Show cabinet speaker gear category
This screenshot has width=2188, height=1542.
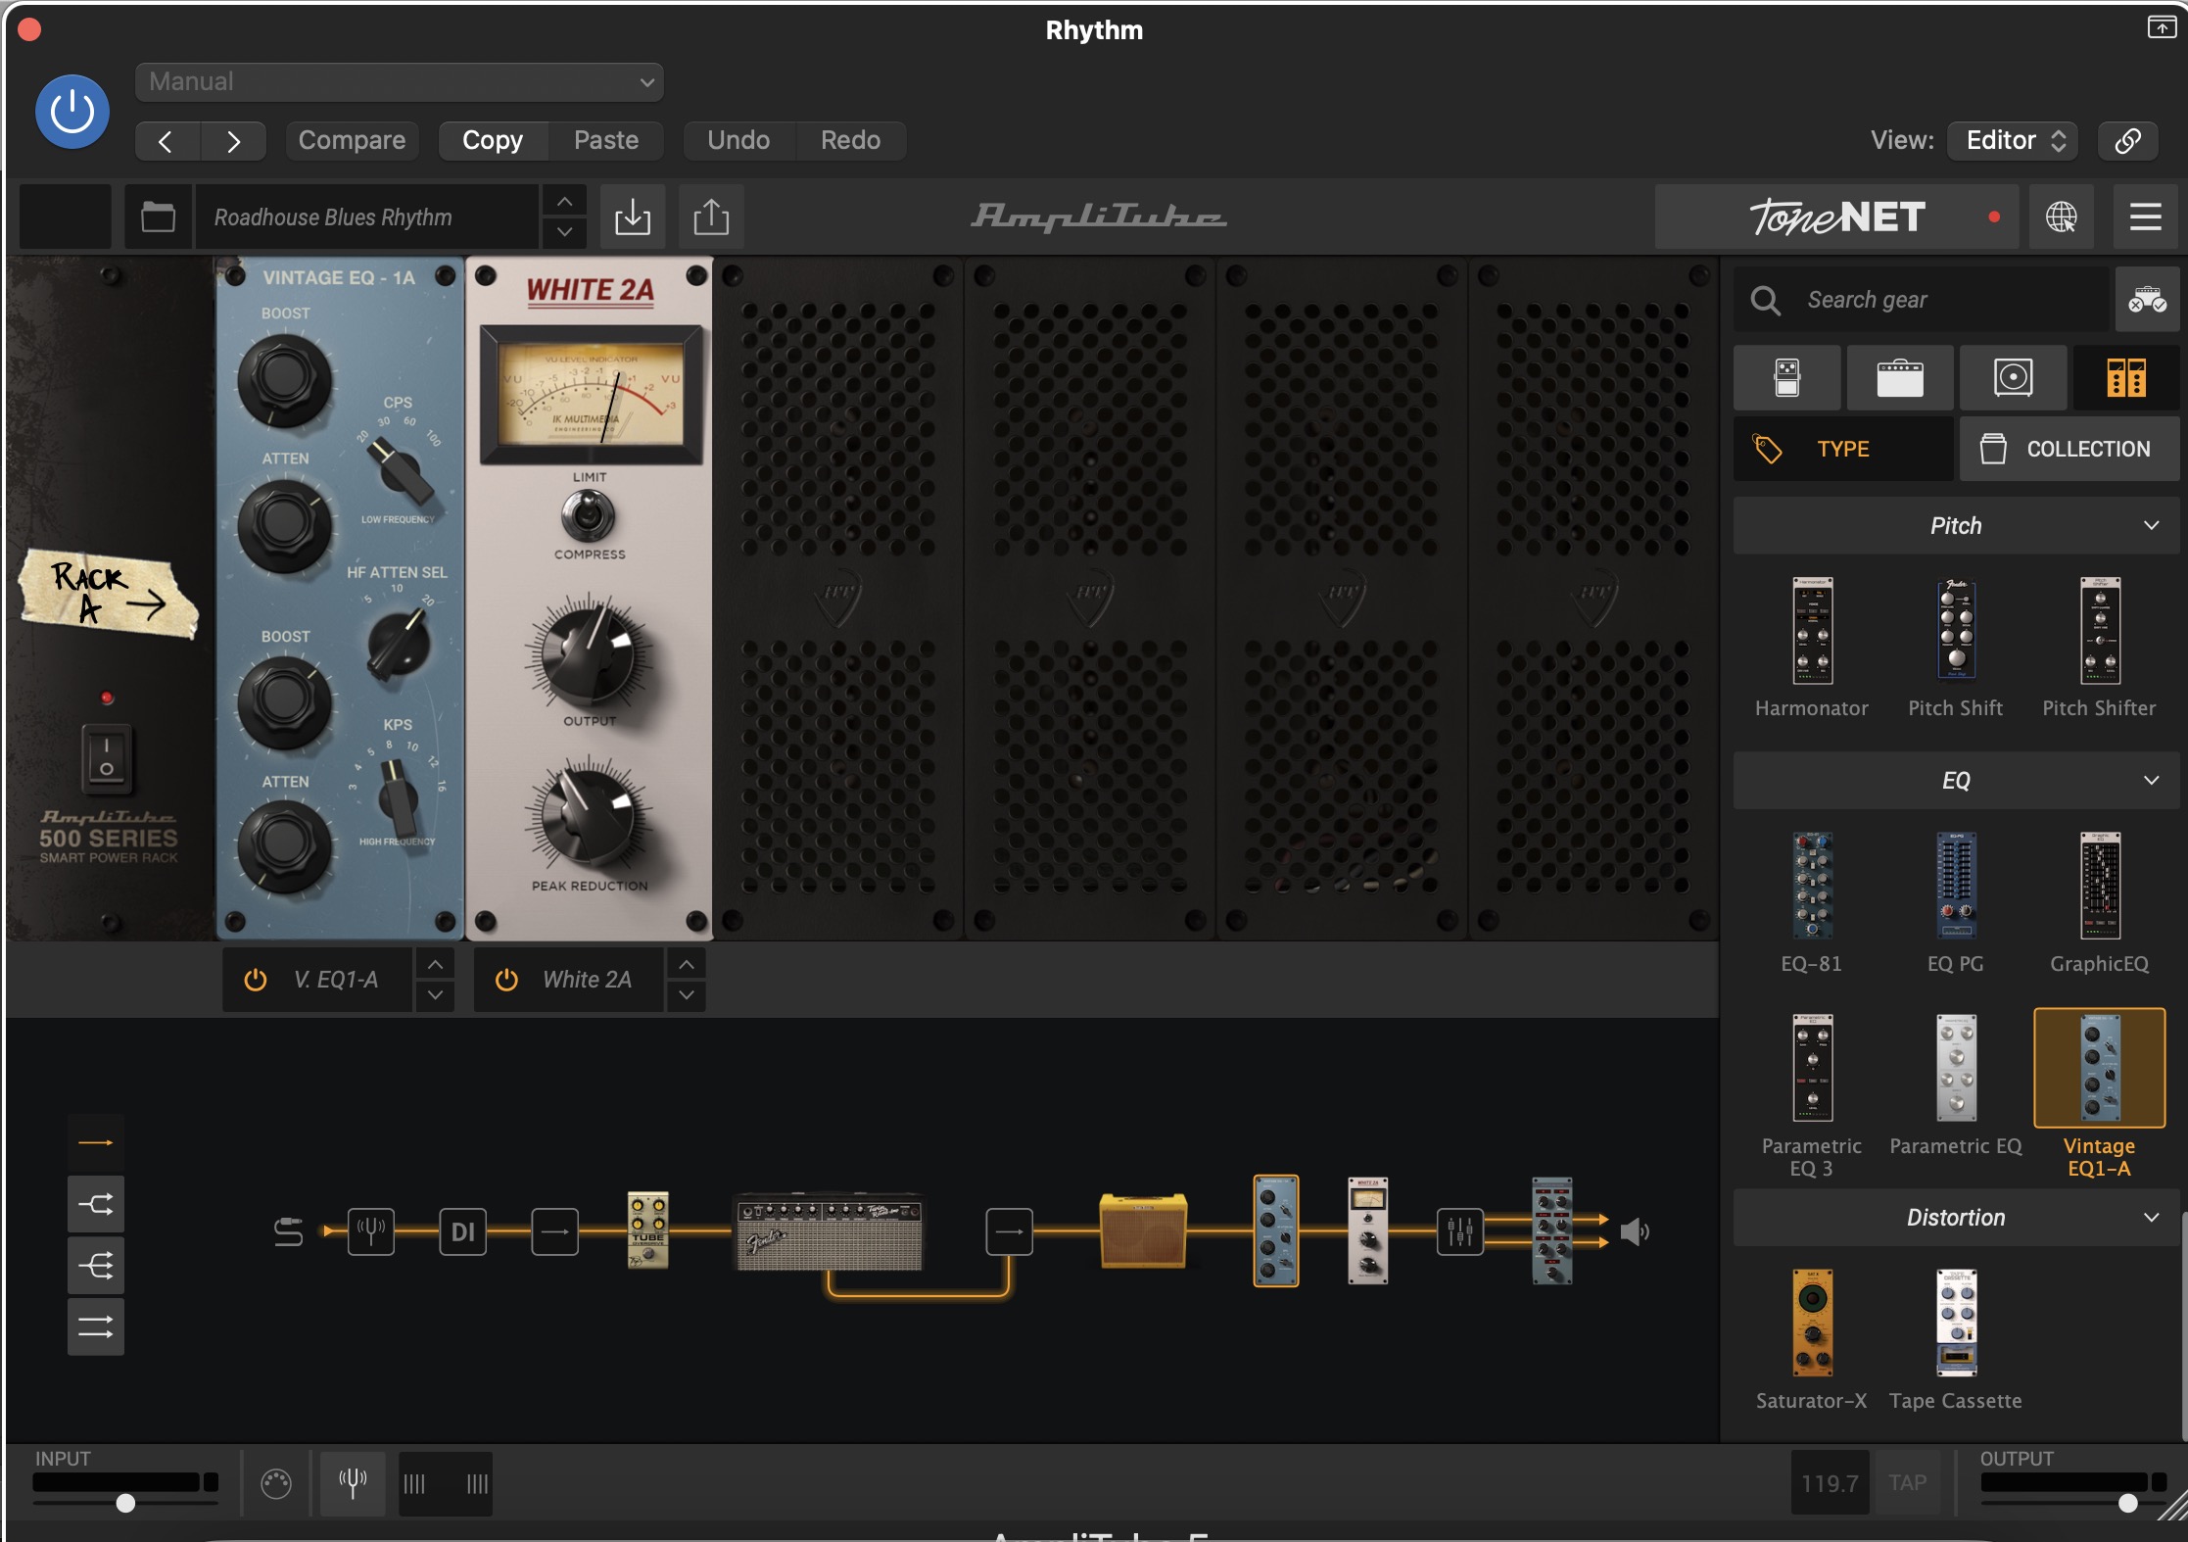pos(2014,377)
